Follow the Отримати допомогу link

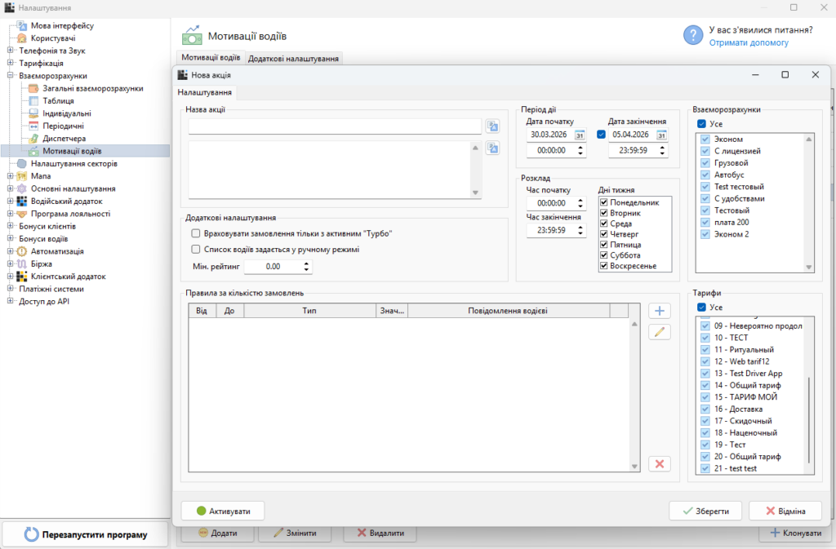pyautogui.click(x=749, y=42)
